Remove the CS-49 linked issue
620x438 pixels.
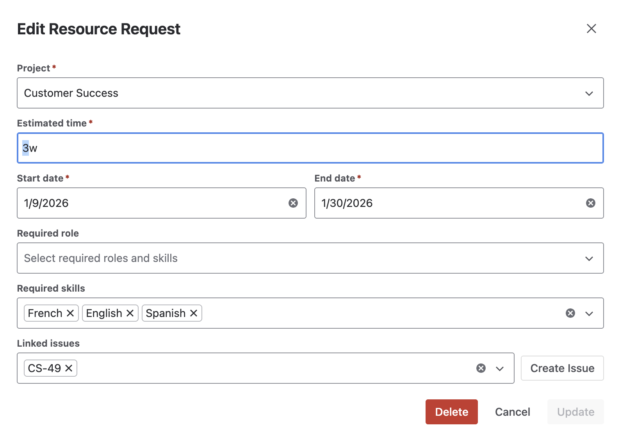tap(69, 368)
